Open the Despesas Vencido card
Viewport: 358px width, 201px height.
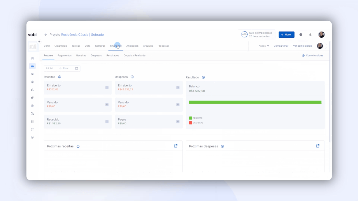point(149,104)
